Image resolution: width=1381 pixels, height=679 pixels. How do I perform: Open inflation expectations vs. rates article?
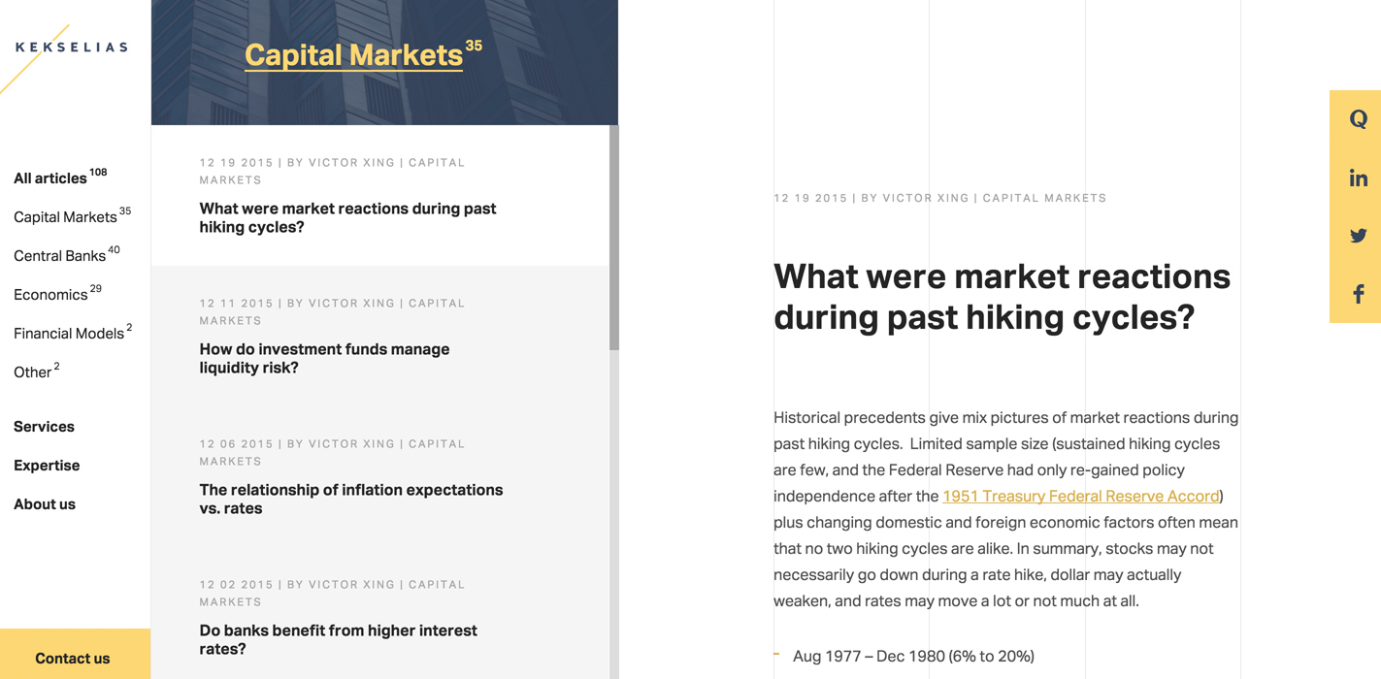[350, 499]
